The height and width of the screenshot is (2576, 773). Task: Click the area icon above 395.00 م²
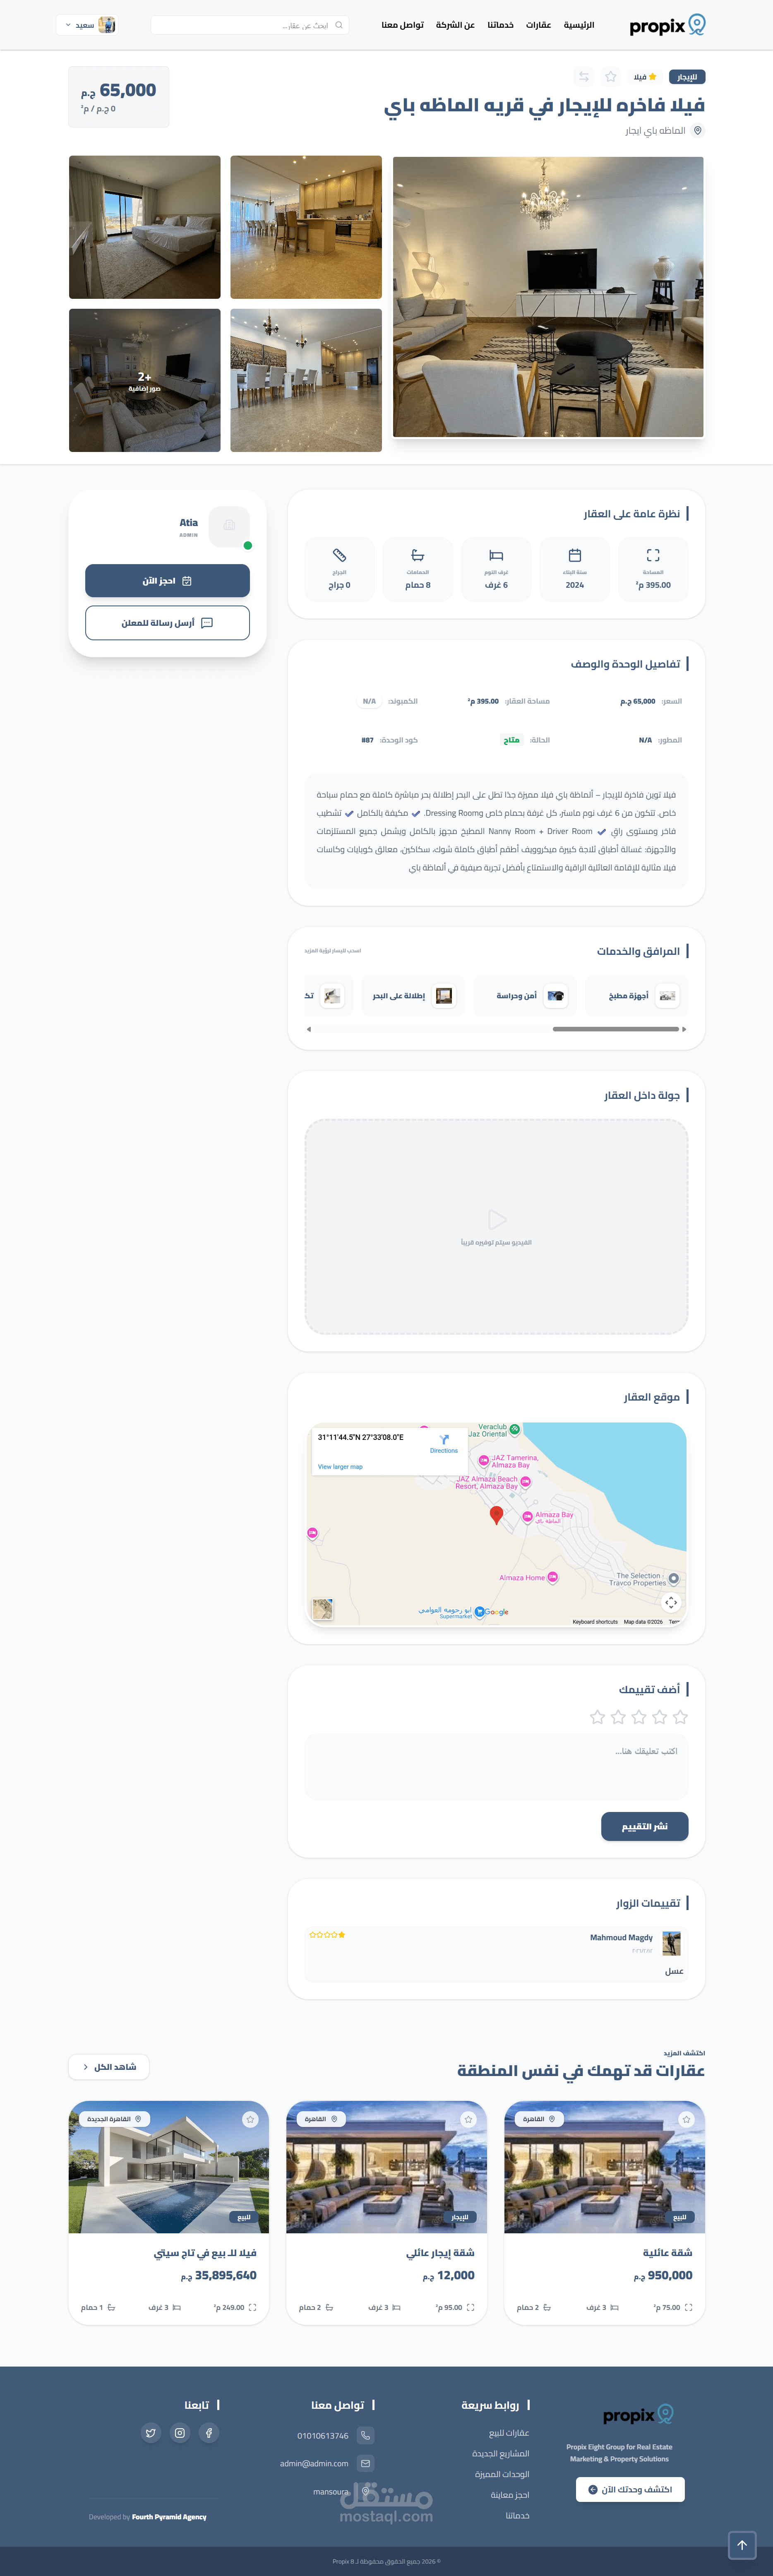click(x=653, y=555)
